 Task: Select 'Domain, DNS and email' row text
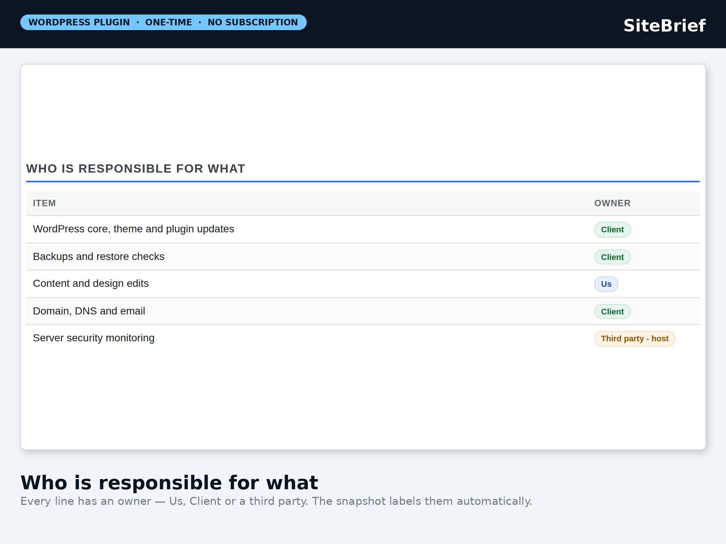(89, 311)
